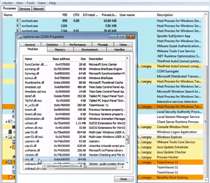This screenshot has width=210, height=183.
Task: Select usp10.dll module row
Action: pyautogui.click(x=74, y=146)
